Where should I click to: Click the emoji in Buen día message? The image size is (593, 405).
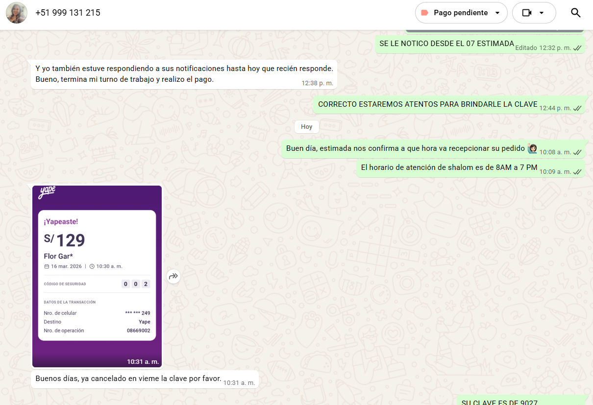pos(532,148)
